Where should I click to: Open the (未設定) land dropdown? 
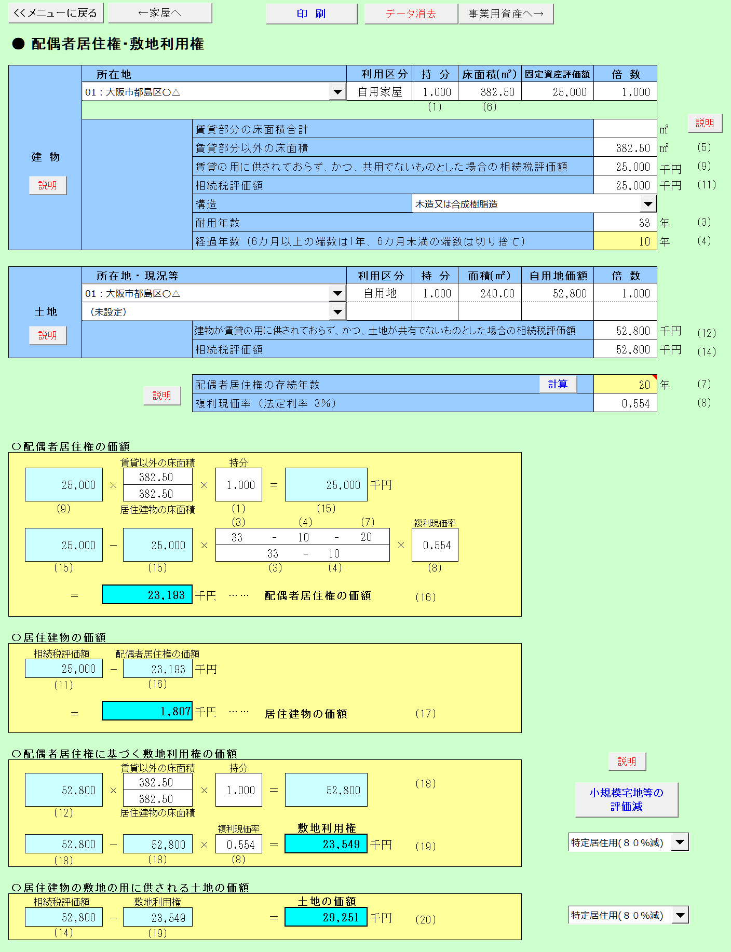pos(337,312)
